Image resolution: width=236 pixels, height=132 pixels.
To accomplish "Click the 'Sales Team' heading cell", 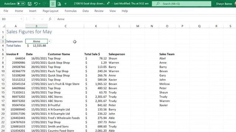I will (x=167, y=54).
